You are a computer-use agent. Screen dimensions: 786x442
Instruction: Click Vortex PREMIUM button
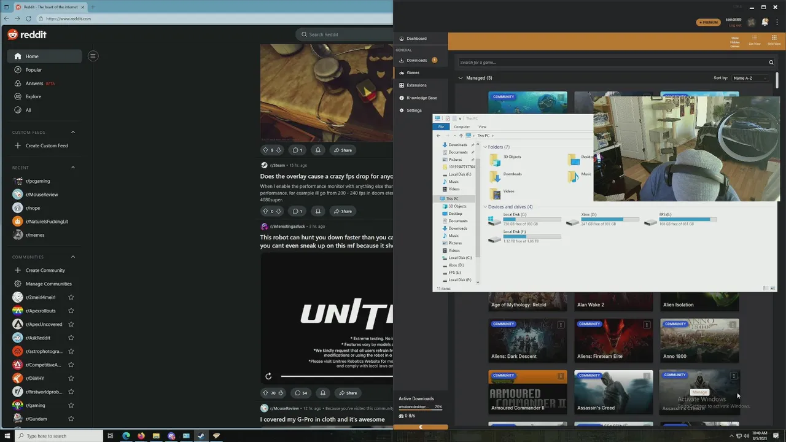[x=708, y=22]
